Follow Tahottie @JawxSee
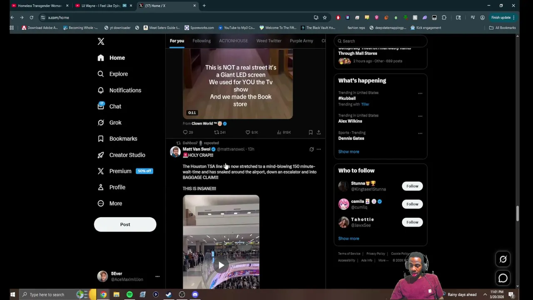The width and height of the screenshot is (533, 300). click(x=412, y=222)
